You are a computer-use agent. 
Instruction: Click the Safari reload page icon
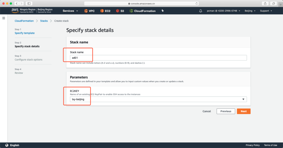[x=196, y=3]
